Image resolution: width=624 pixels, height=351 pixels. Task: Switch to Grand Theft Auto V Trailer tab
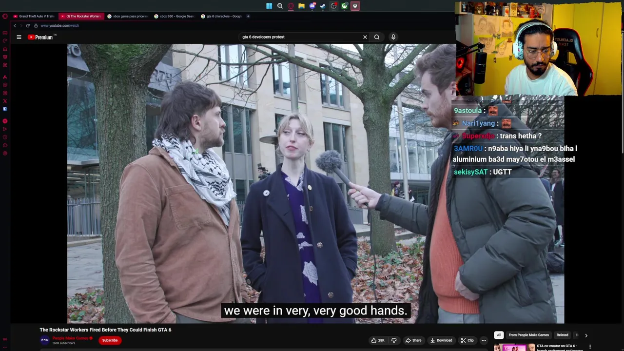coord(34,16)
